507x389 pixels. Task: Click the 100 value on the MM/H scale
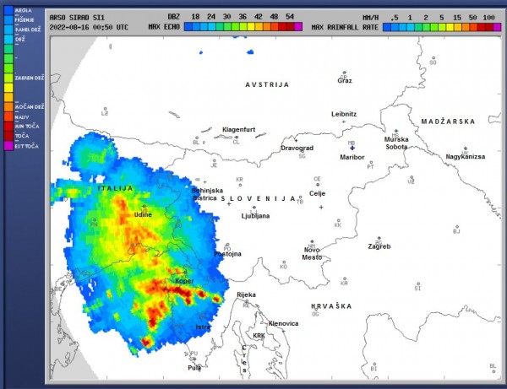tap(488, 18)
